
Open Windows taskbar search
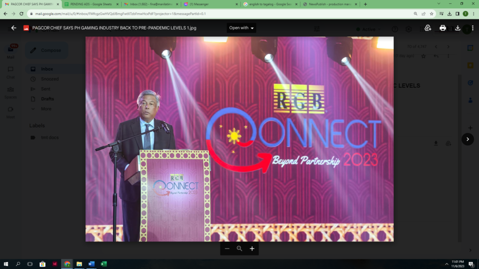18,264
